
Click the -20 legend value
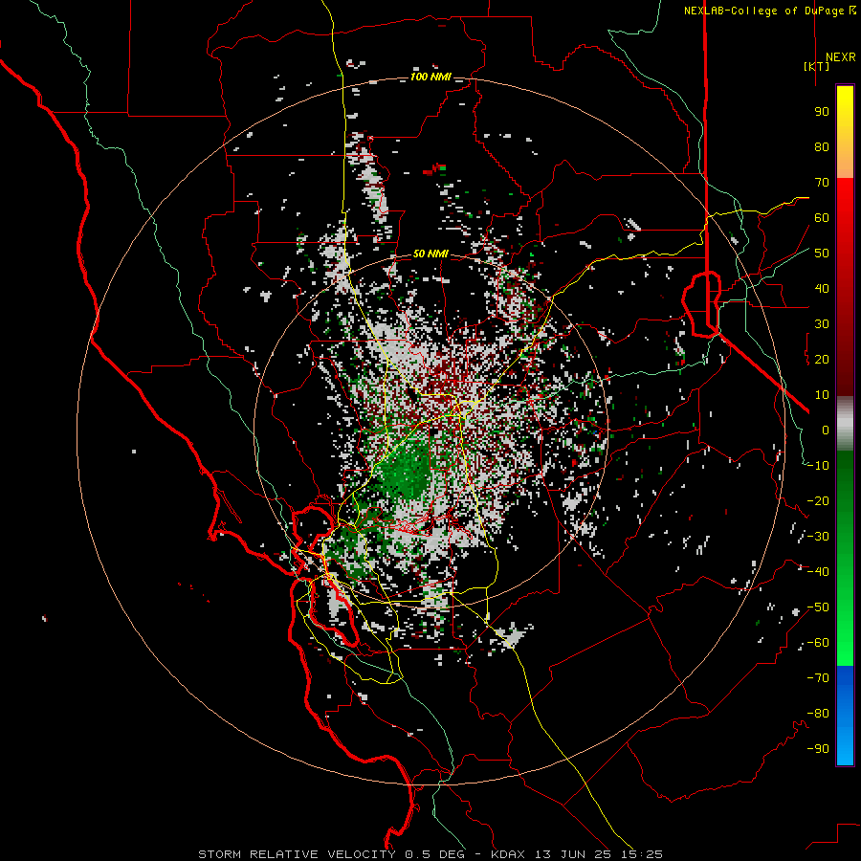click(x=818, y=501)
